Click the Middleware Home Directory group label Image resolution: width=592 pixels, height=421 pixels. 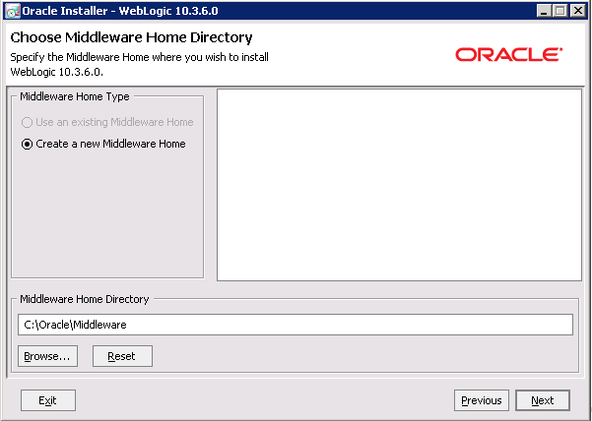tap(85, 299)
